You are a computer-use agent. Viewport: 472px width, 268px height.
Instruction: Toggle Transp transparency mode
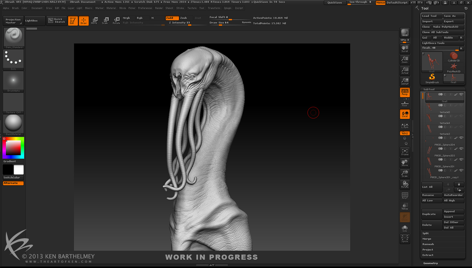point(405,206)
